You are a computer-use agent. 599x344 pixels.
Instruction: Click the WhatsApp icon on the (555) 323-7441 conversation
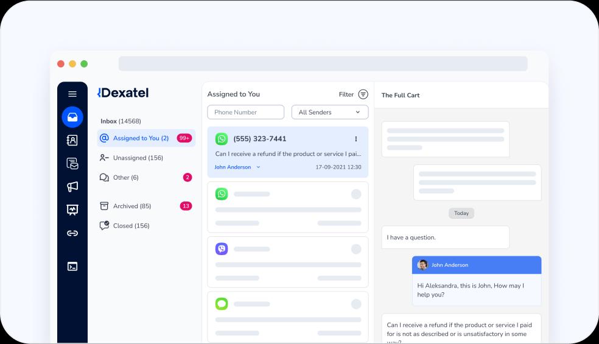tap(222, 139)
